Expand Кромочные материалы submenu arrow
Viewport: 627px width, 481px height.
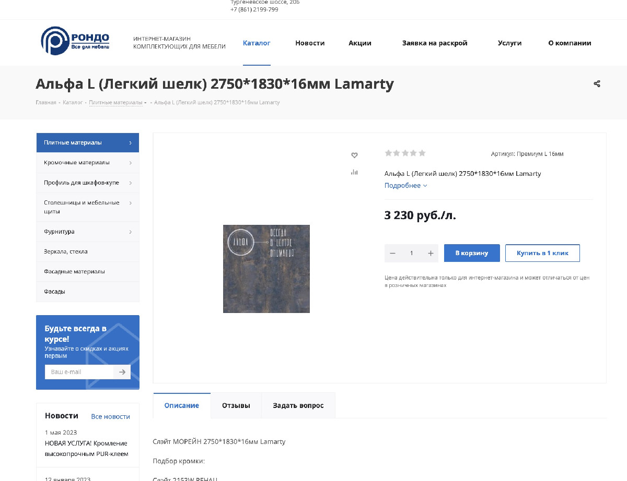[x=130, y=163]
